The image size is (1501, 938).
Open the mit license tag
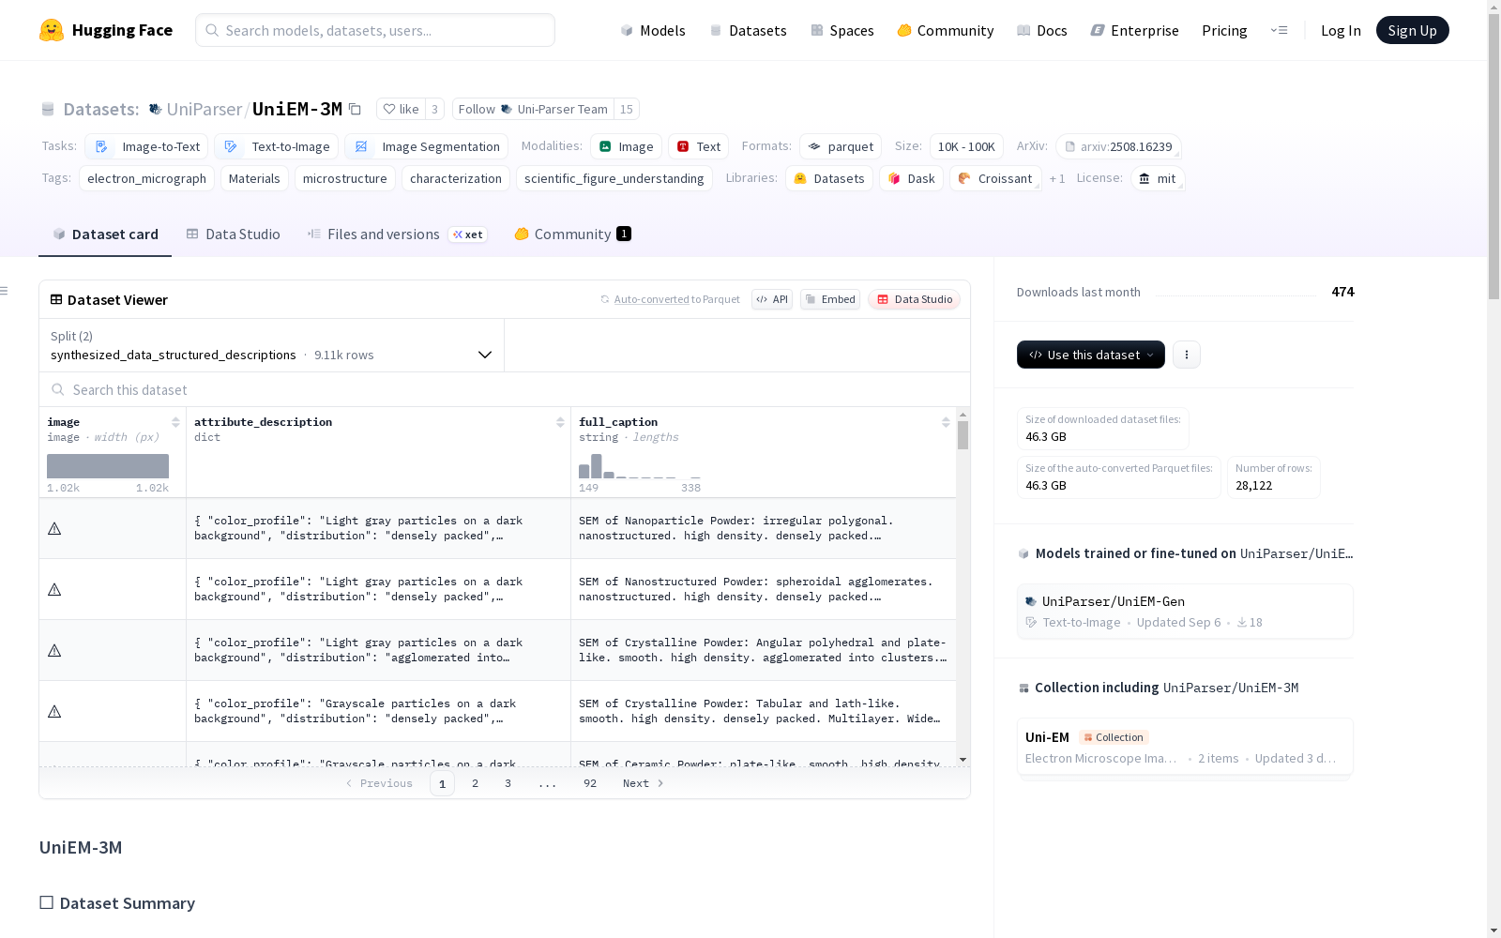tap(1158, 178)
